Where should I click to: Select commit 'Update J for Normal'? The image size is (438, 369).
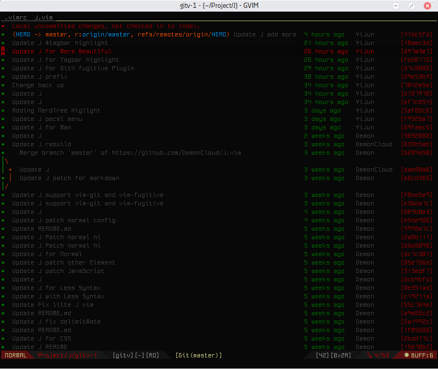47,254
